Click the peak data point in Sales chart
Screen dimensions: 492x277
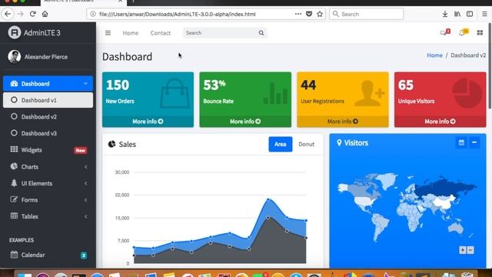pyautogui.click(x=268, y=199)
